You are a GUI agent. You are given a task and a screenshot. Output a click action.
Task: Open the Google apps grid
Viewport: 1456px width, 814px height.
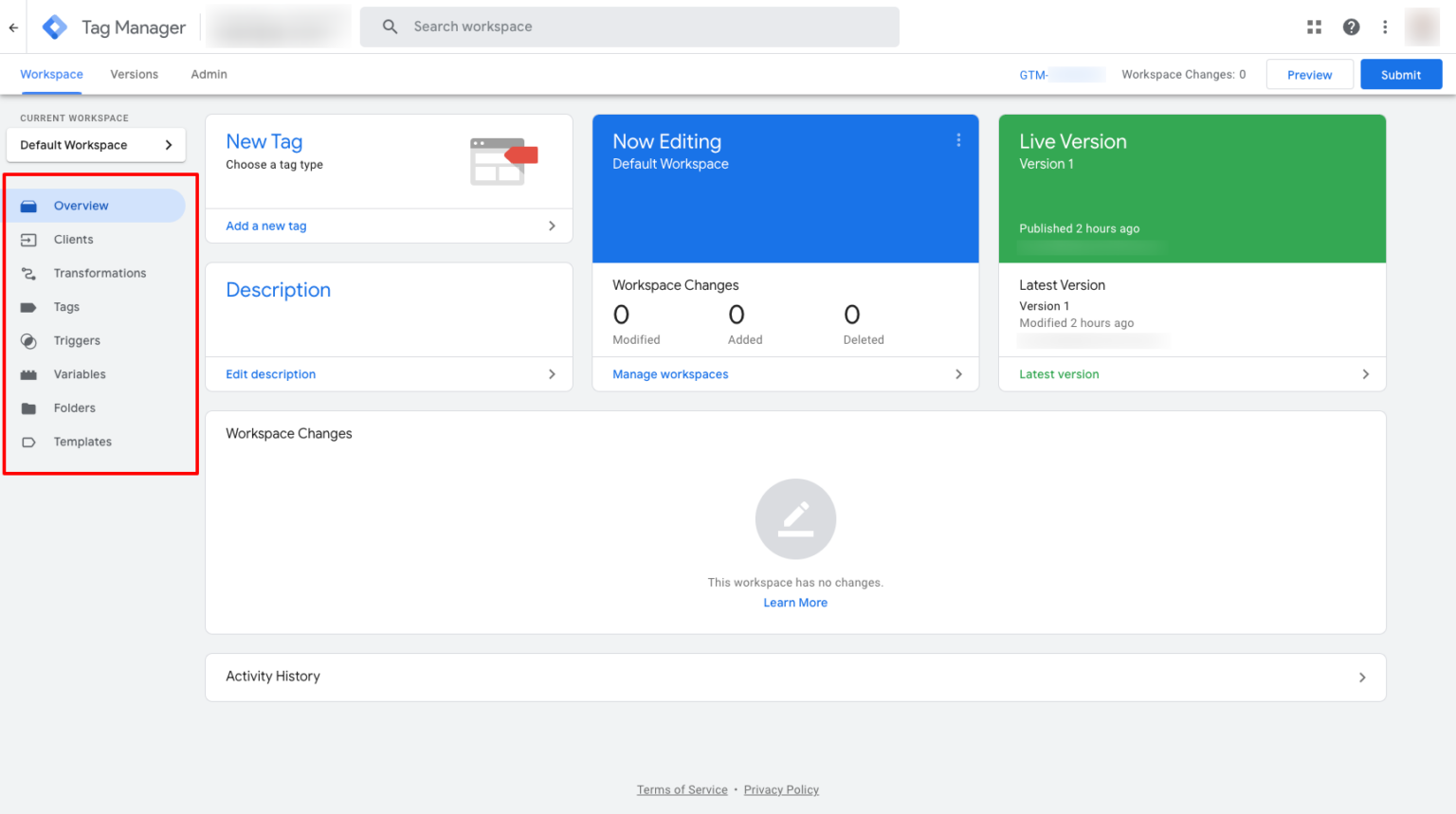1314,27
